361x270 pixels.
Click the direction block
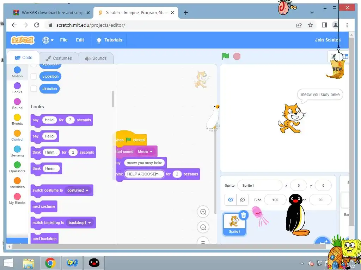[49, 89]
